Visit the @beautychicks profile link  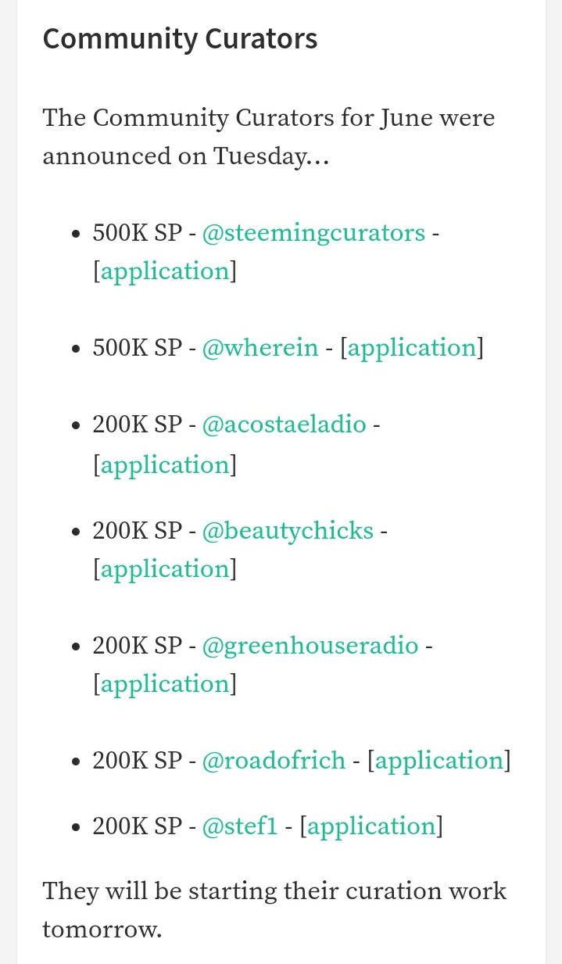288,531
